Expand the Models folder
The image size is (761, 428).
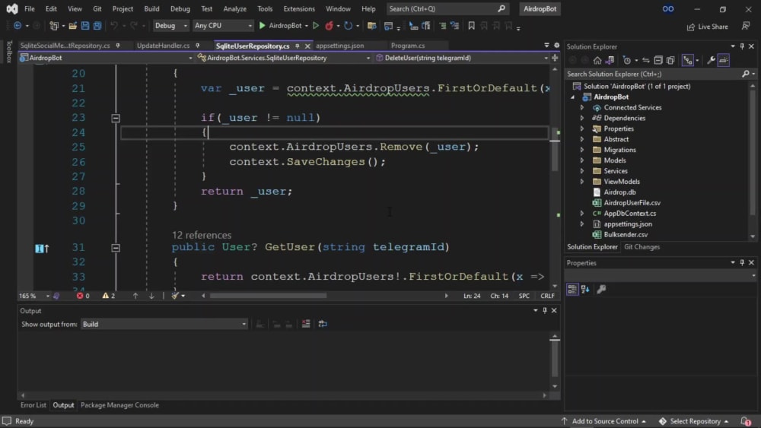[582, 160]
